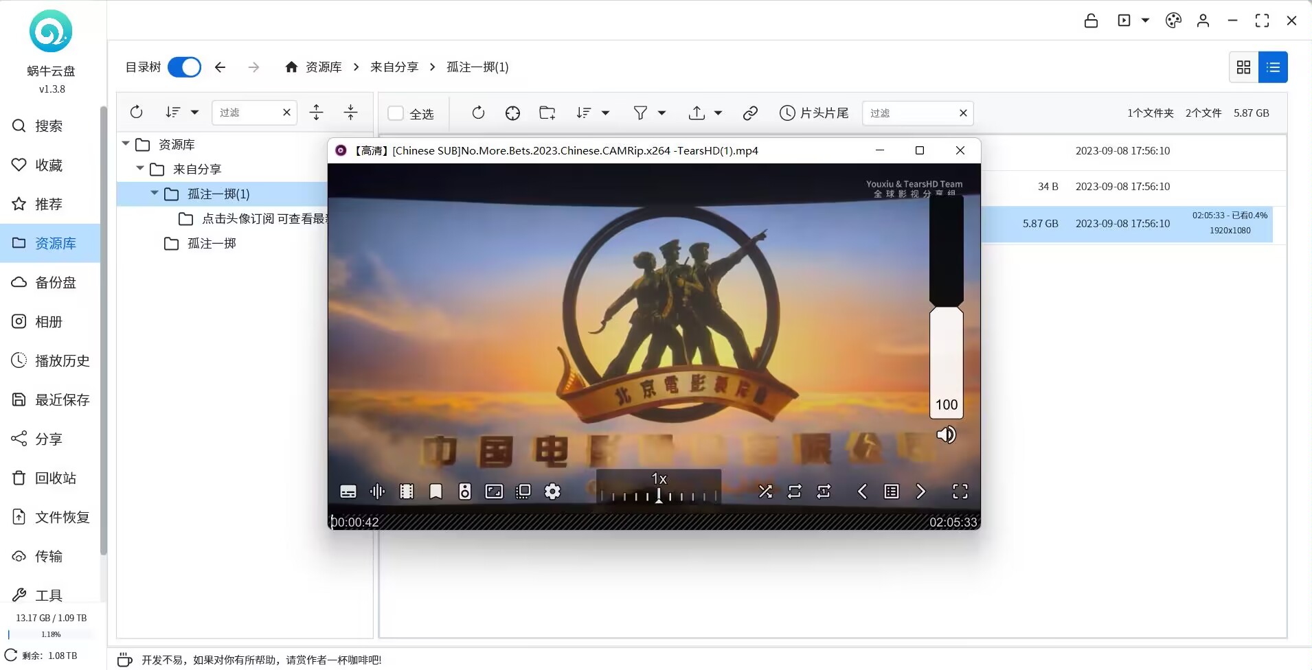Click the 孤注一掷(1) breadcrumb

click(477, 67)
